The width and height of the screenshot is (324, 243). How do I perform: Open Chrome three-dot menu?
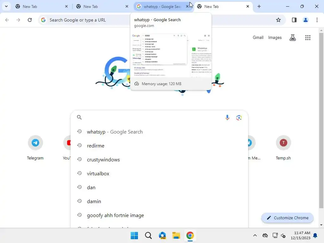(x=317, y=20)
